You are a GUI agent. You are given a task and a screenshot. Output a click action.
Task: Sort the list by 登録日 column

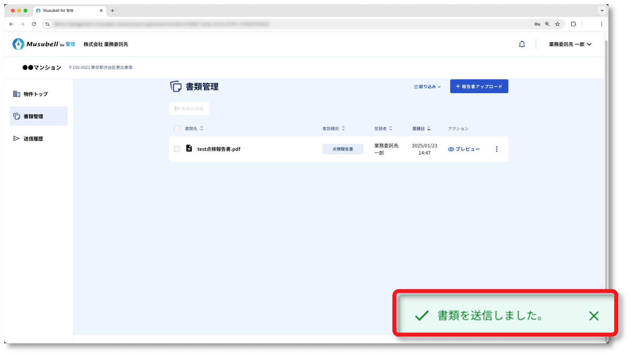pos(421,129)
